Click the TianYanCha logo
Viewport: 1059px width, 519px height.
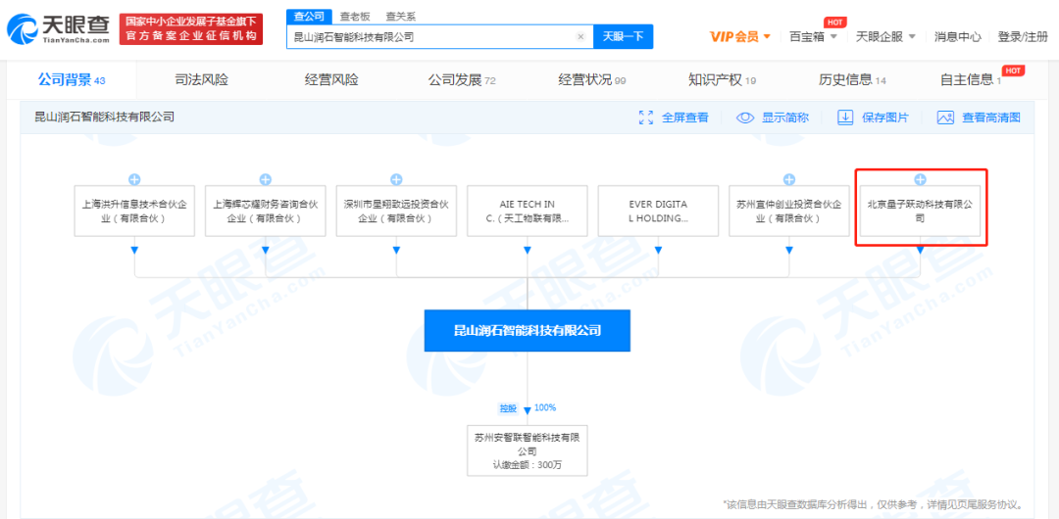[60, 29]
